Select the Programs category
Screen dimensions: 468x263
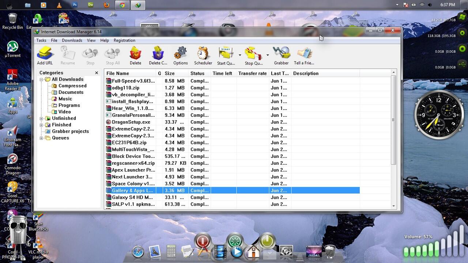69,105
